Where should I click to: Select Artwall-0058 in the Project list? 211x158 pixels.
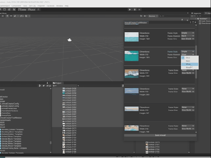(69, 93)
